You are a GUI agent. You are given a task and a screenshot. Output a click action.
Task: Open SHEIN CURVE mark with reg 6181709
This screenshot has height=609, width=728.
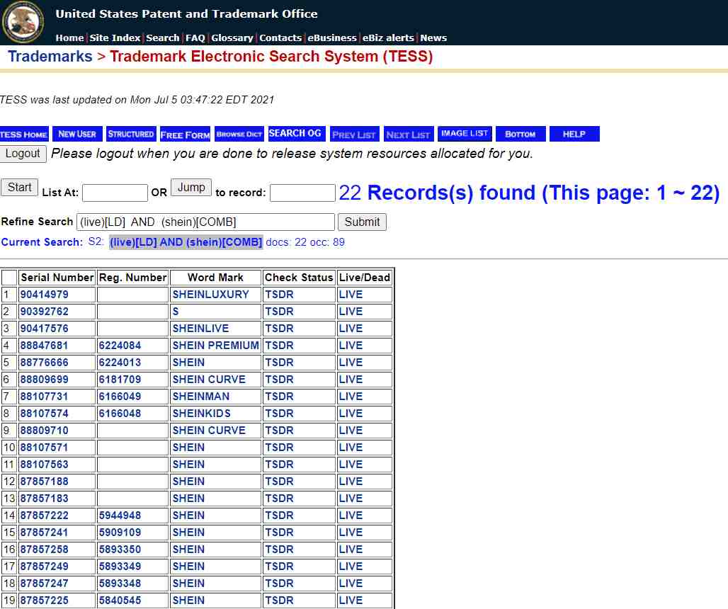209,380
